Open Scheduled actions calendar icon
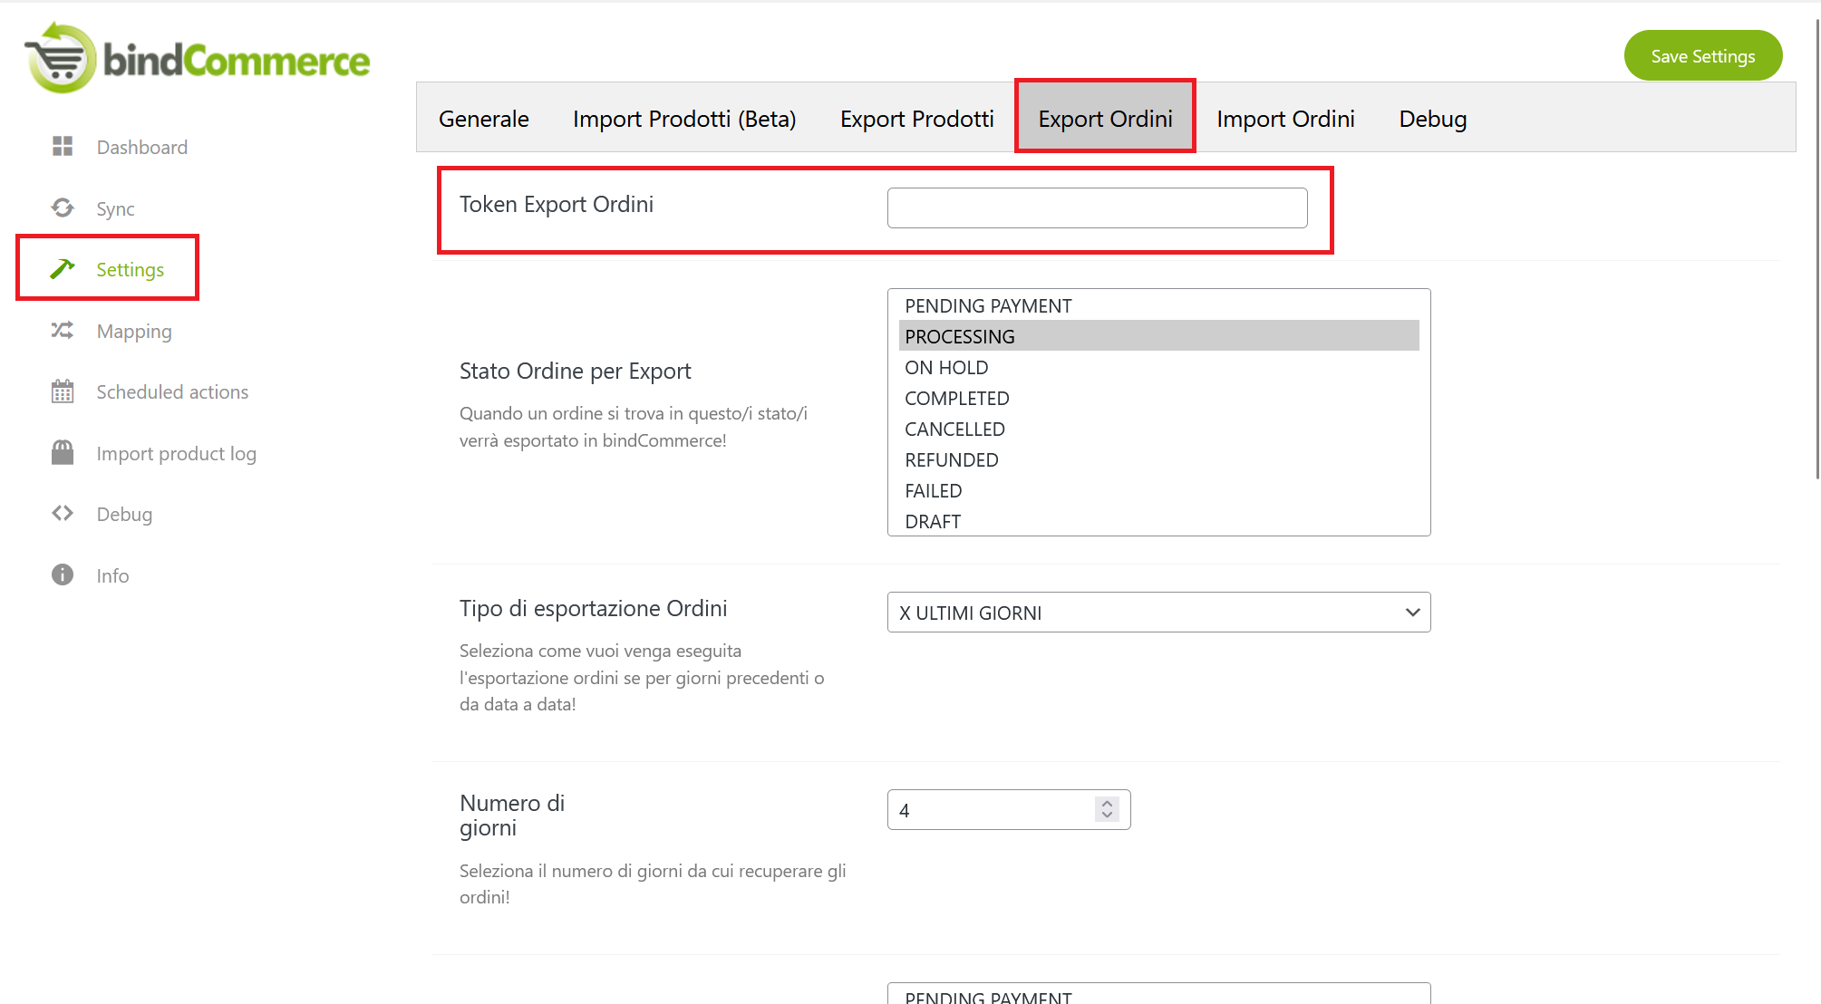1821x1004 pixels. (x=63, y=391)
